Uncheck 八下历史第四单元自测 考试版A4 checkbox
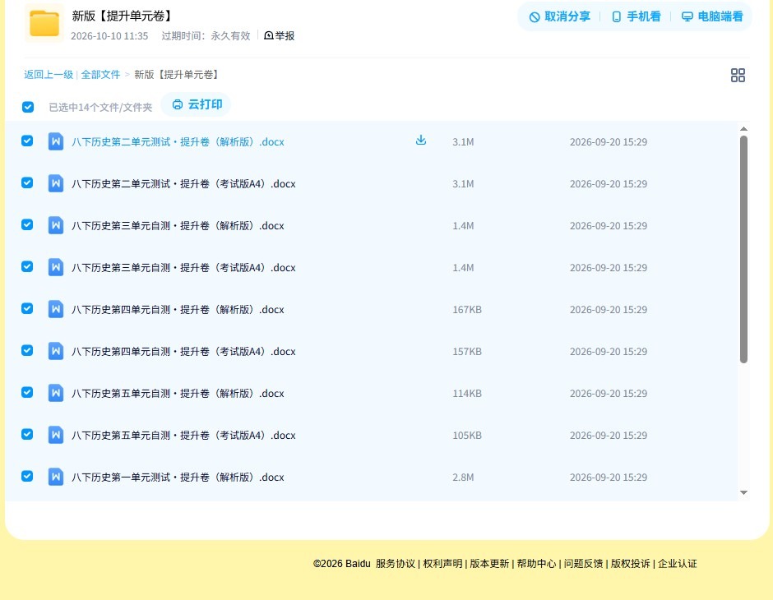The height and width of the screenshot is (600, 773). point(27,350)
